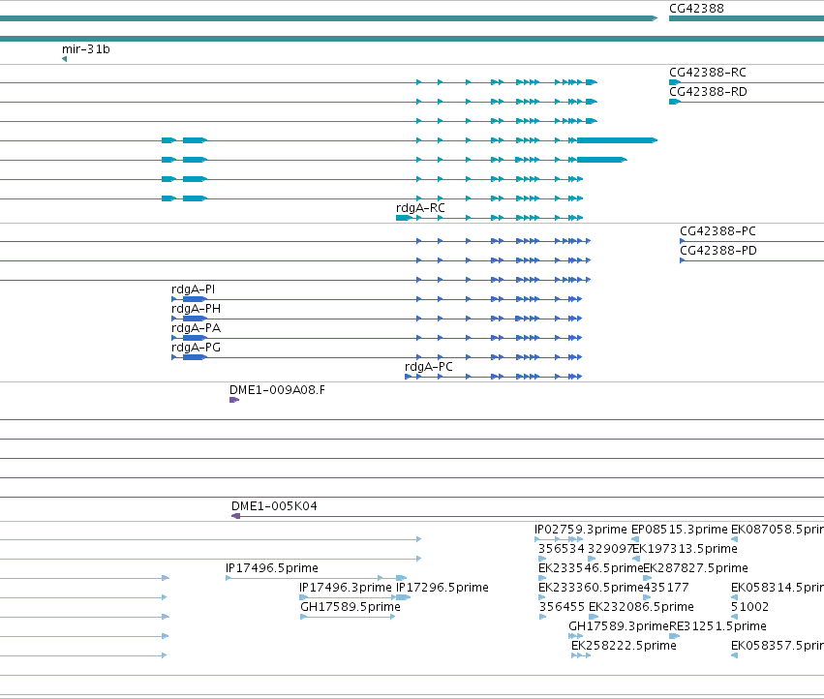The height and width of the screenshot is (699, 824).
Task: Click the CG42388-RD first exon glyph
Action: (x=675, y=102)
